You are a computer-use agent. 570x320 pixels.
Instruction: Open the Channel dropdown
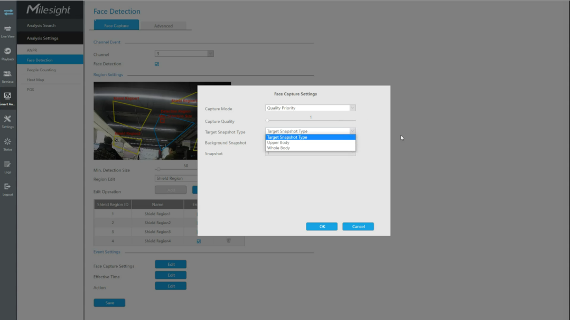184,54
